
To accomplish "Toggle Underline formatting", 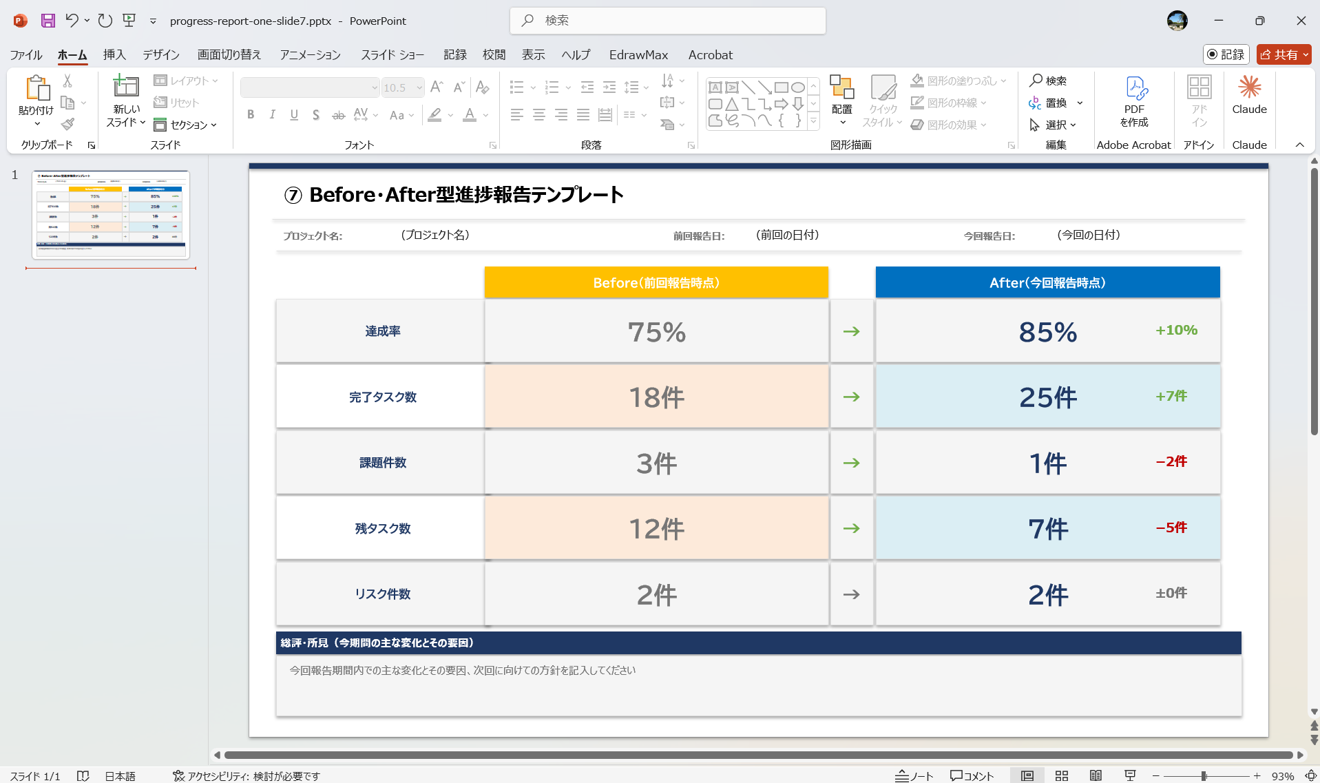I will [294, 115].
